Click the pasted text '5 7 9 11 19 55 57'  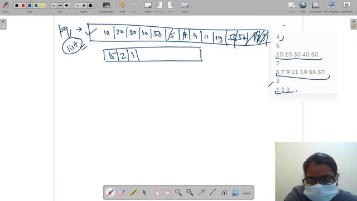pyautogui.click(x=300, y=72)
